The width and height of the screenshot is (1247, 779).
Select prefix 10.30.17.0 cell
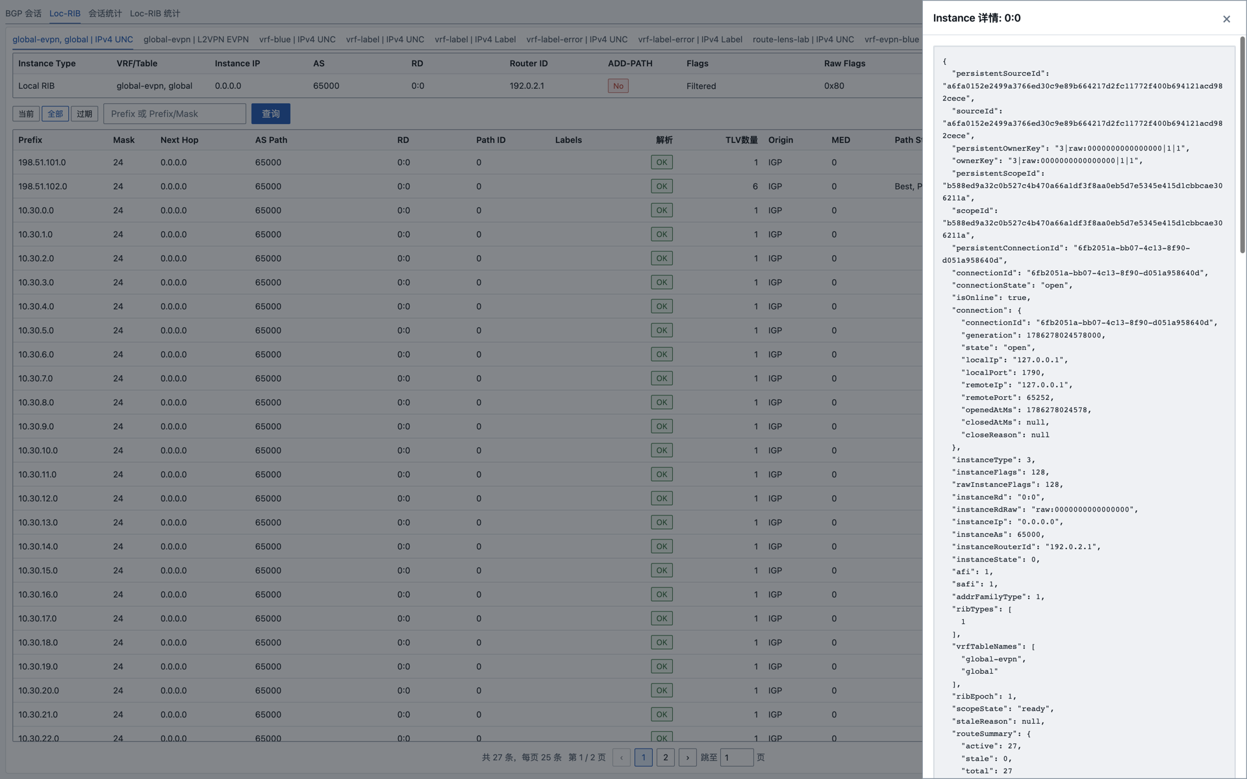click(x=38, y=619)
